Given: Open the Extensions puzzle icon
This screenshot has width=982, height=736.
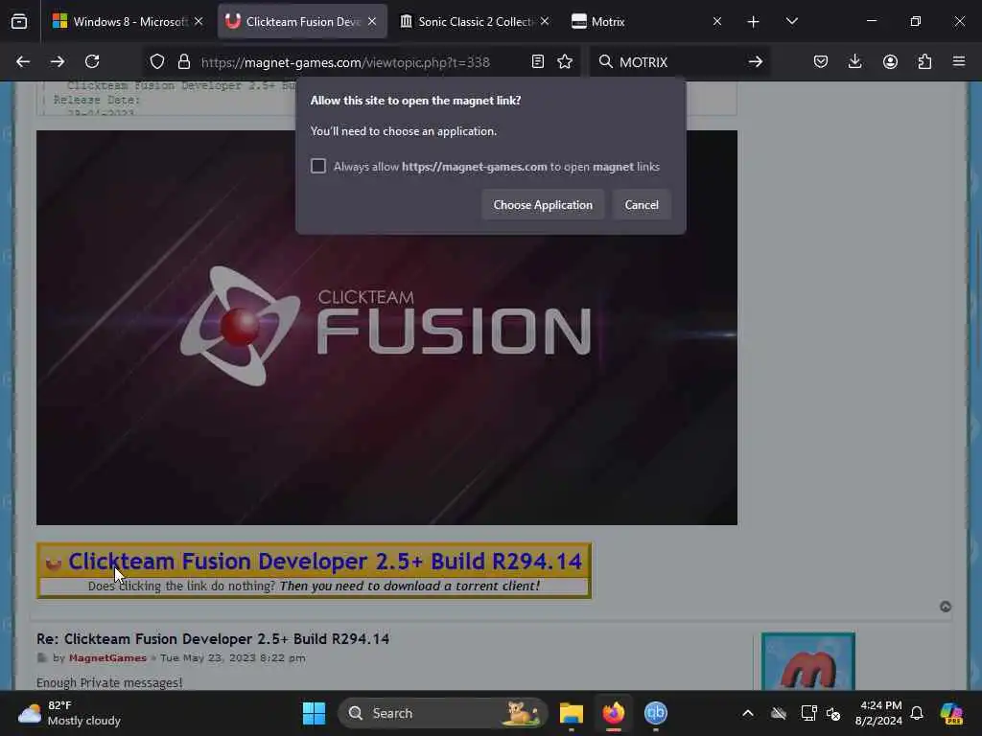Looking at the screenshot, I should pos(924,61).
